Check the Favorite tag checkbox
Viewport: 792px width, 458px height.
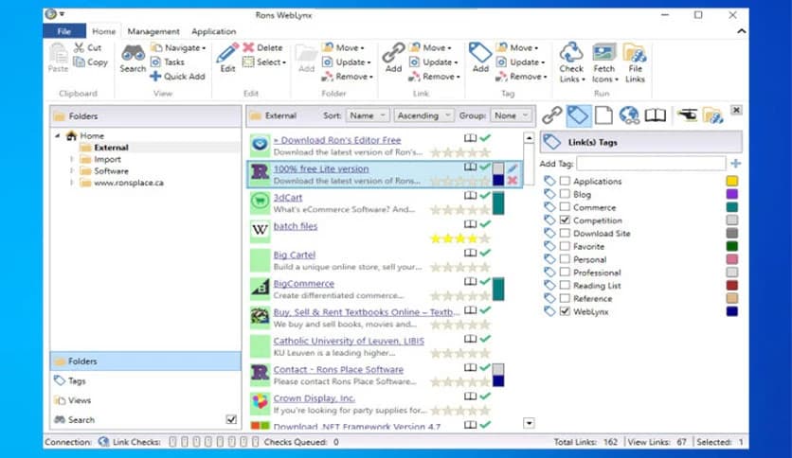point(565,246)
